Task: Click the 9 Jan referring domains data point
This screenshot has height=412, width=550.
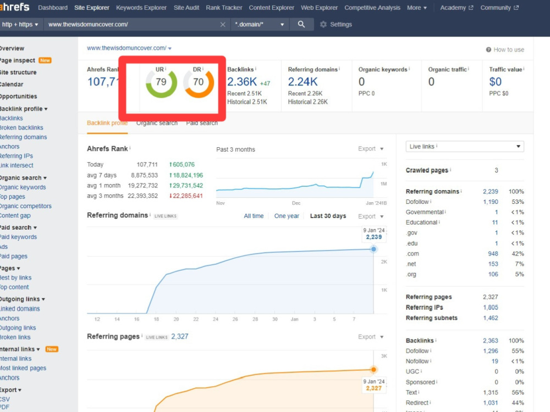Action: 373,249
